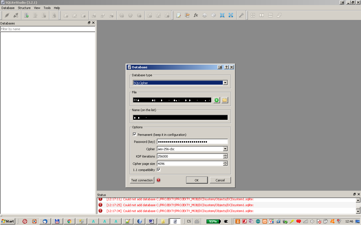Open the DDL history toolbar icon
Viewport: 361px width, 225px height.
click(187, 15)
